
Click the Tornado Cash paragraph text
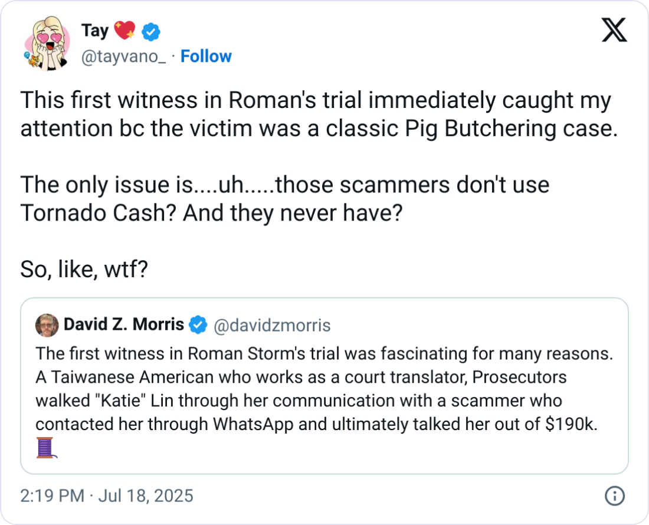coord(284,199)
